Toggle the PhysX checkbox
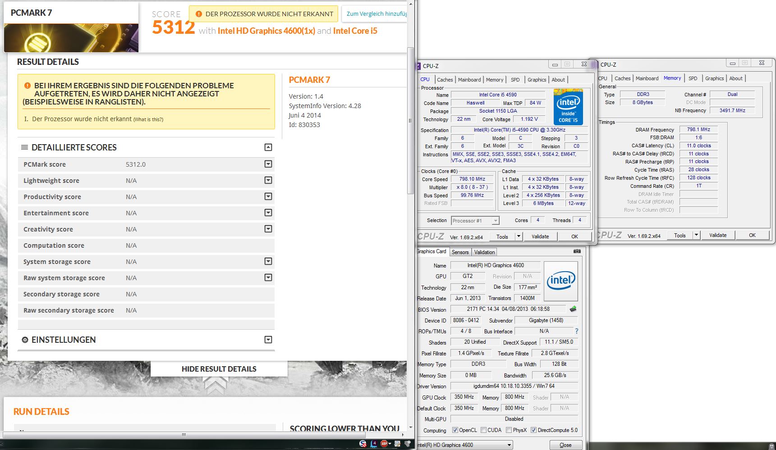Image resolution: width=776 pixels, height=450 pixels. point(509,430)
